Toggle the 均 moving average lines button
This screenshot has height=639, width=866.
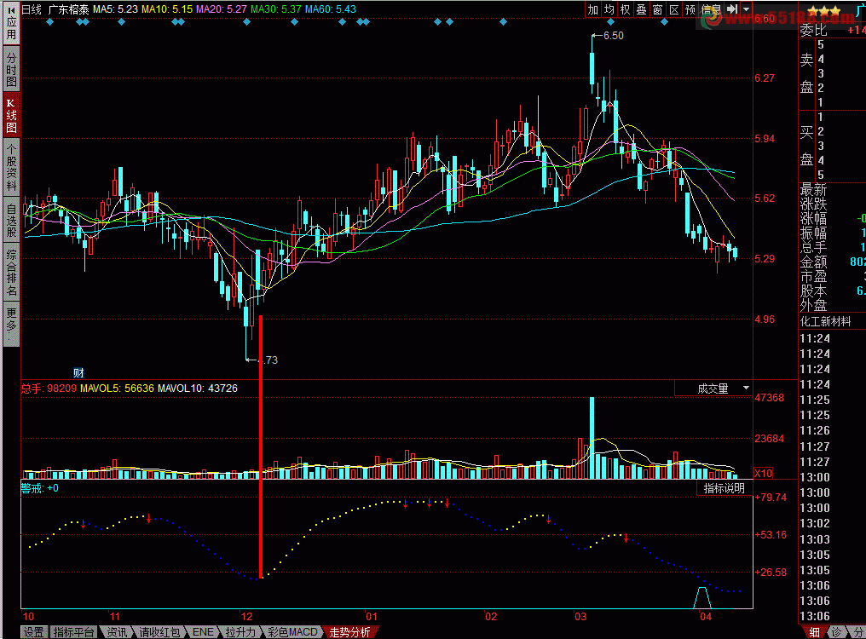pos(609,9)
